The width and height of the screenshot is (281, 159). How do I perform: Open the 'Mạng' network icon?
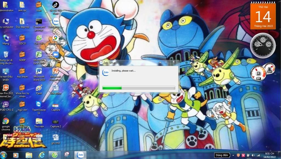click(x=6, y=40)
